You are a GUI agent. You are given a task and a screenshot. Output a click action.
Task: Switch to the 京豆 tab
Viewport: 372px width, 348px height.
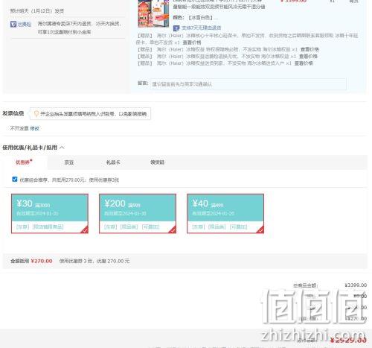69,162
